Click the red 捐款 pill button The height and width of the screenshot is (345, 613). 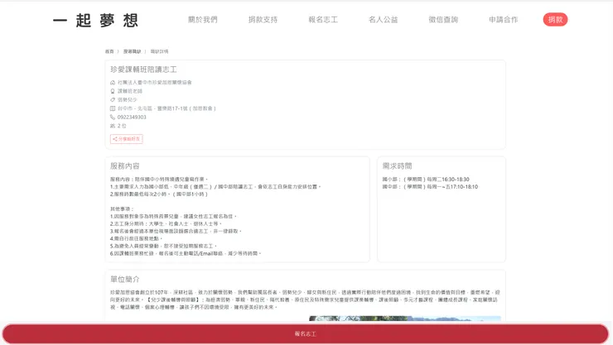555,20
